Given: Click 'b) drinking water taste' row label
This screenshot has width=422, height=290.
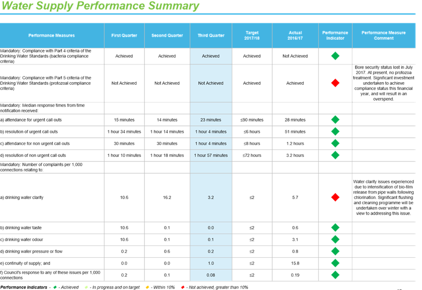Looking at the screenshot, I should (x=21, y=228).
